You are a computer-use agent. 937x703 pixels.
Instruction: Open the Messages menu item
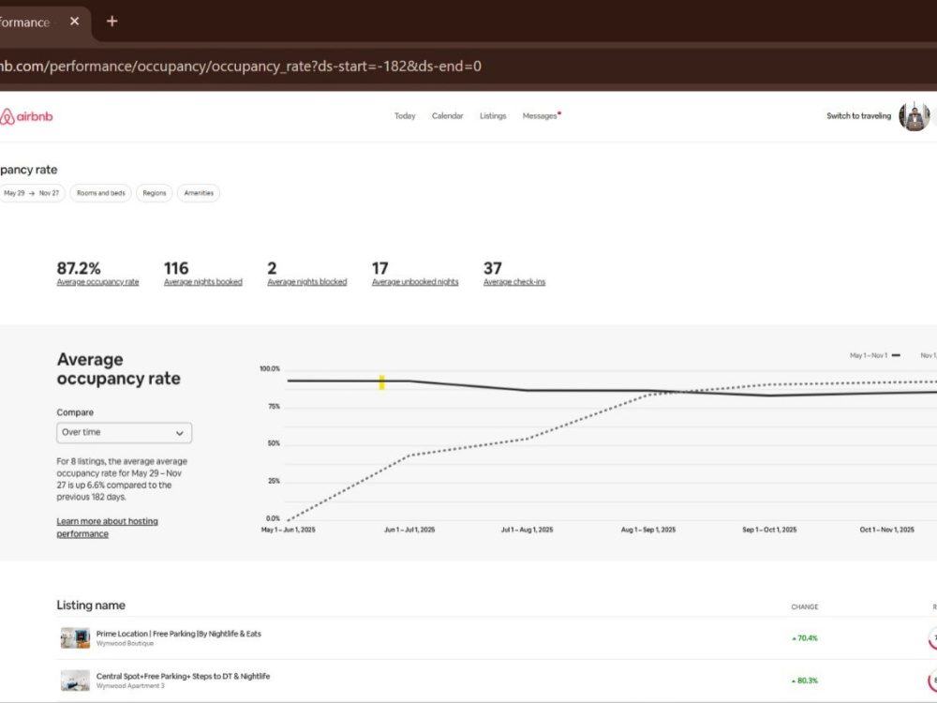click(x=541, y=116)
